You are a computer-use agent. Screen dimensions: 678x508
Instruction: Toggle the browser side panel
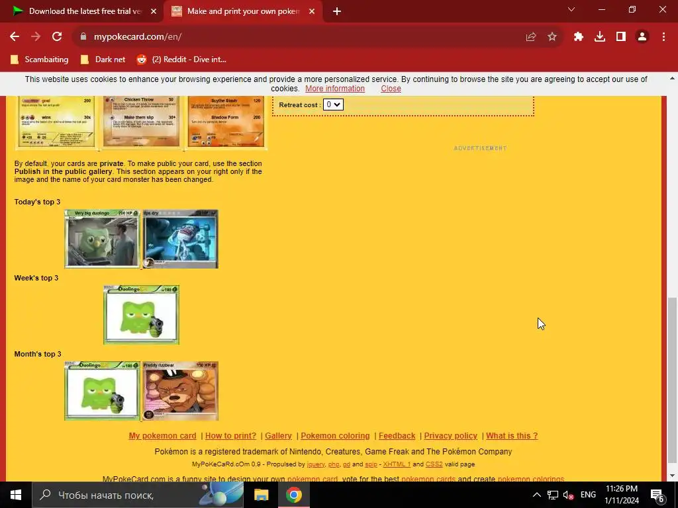621,37
